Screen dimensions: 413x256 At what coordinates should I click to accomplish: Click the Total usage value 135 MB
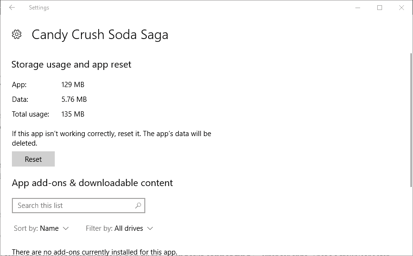tap(73, 114)
